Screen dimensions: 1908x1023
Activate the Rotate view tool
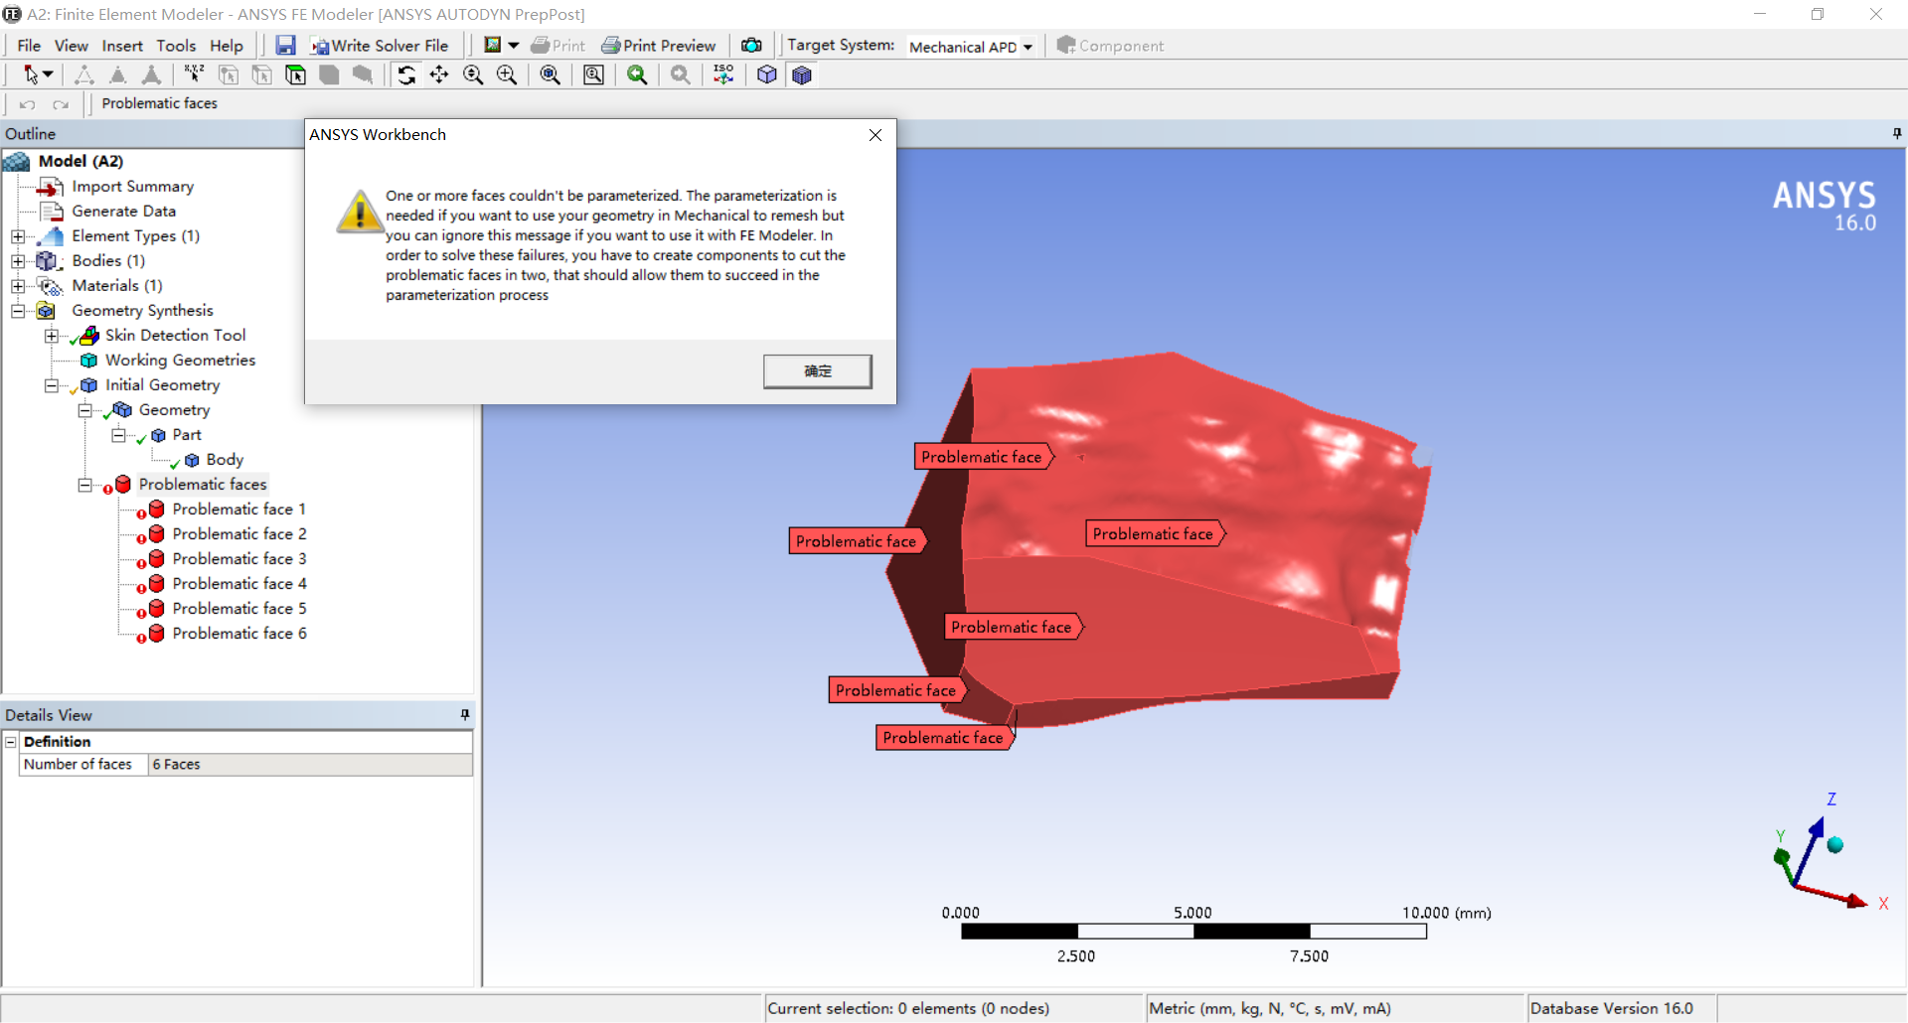pos(406,74)
